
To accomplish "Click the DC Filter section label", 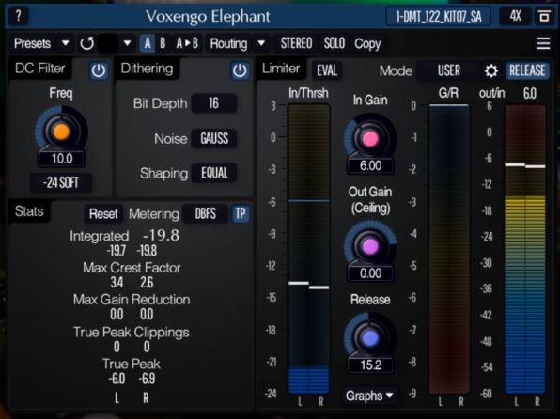I will pos(40,68).
